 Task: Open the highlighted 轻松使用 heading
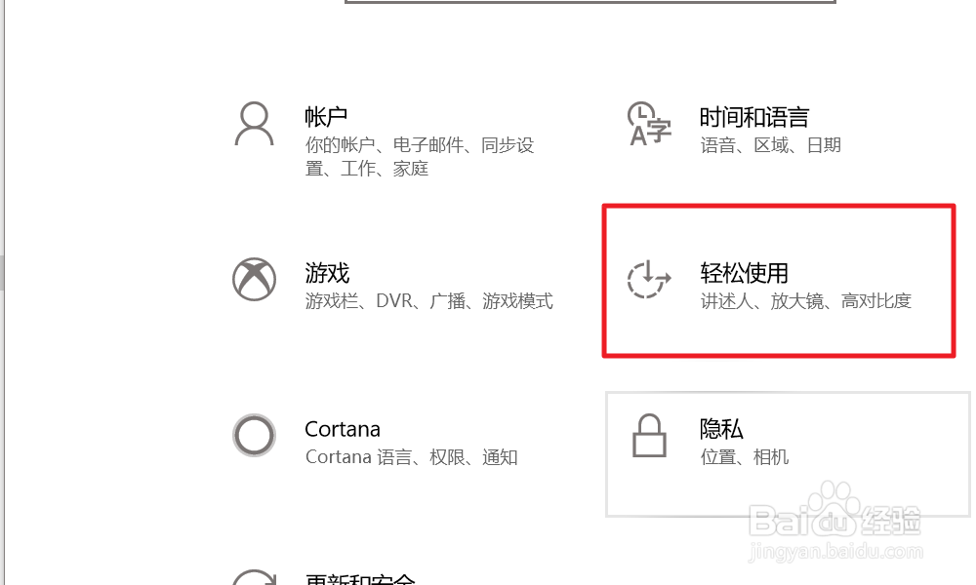pyautogui.click(x=744, y=273)
